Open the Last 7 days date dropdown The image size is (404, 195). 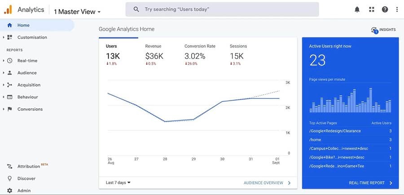[118, 183]
